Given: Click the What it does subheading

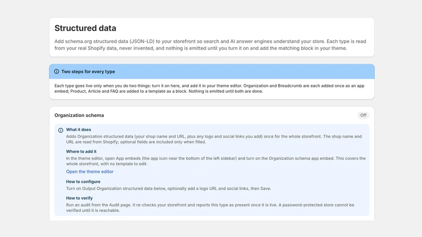Looking at the screenshot, I should pos(79,130).
